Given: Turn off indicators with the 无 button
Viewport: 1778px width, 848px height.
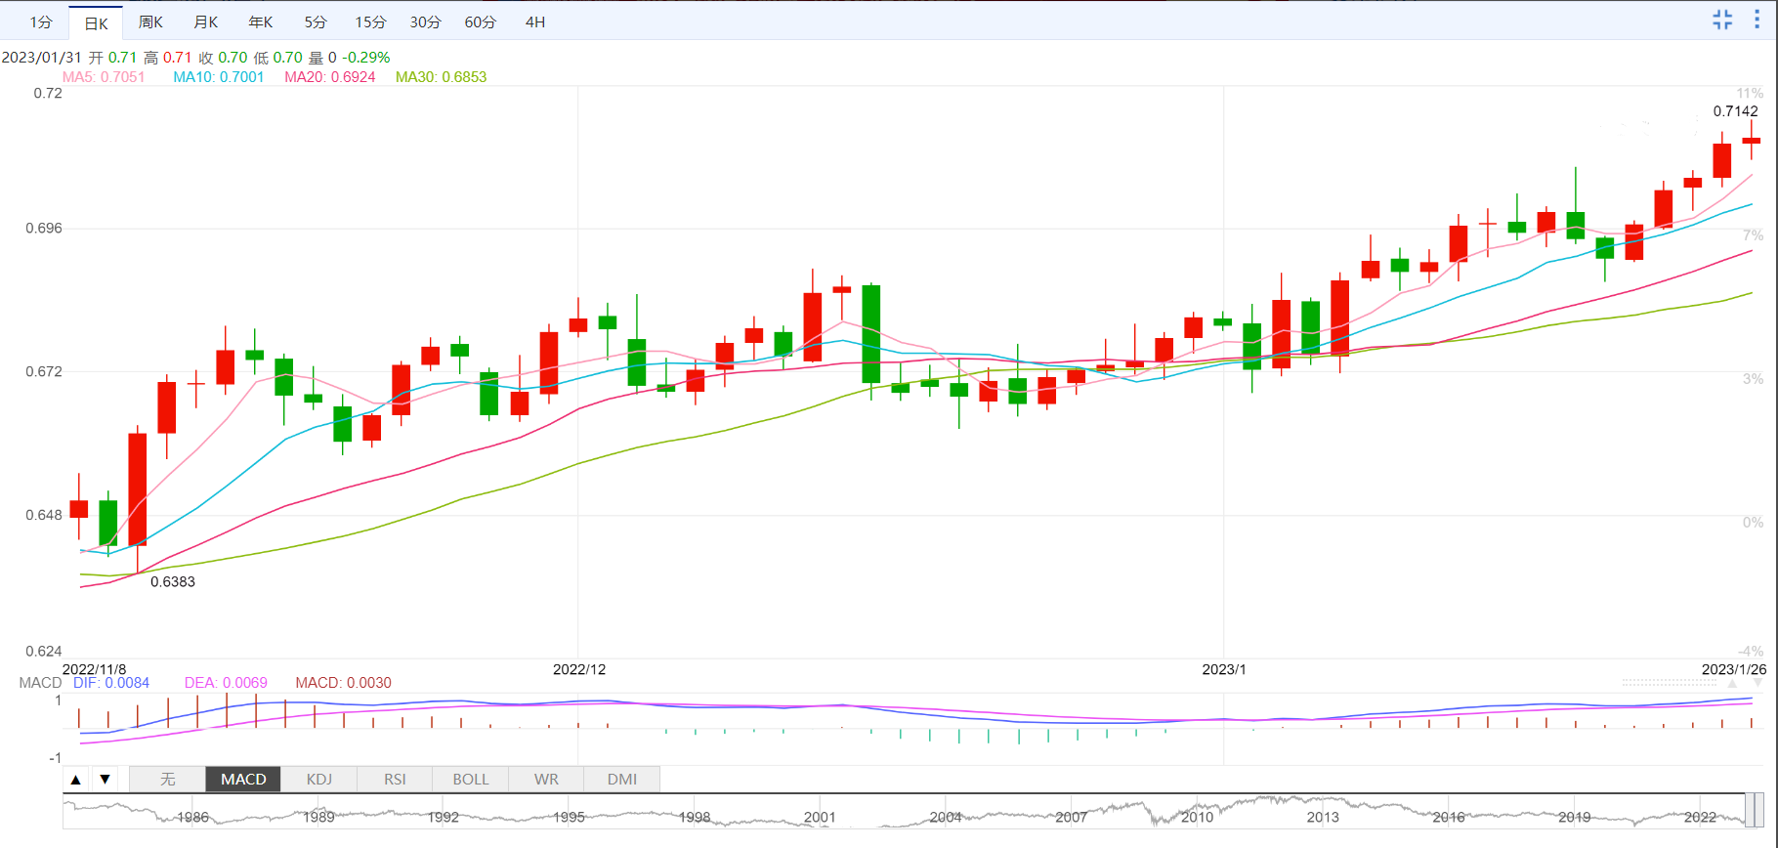Looking at the screenshot, I should pos(168,780).
